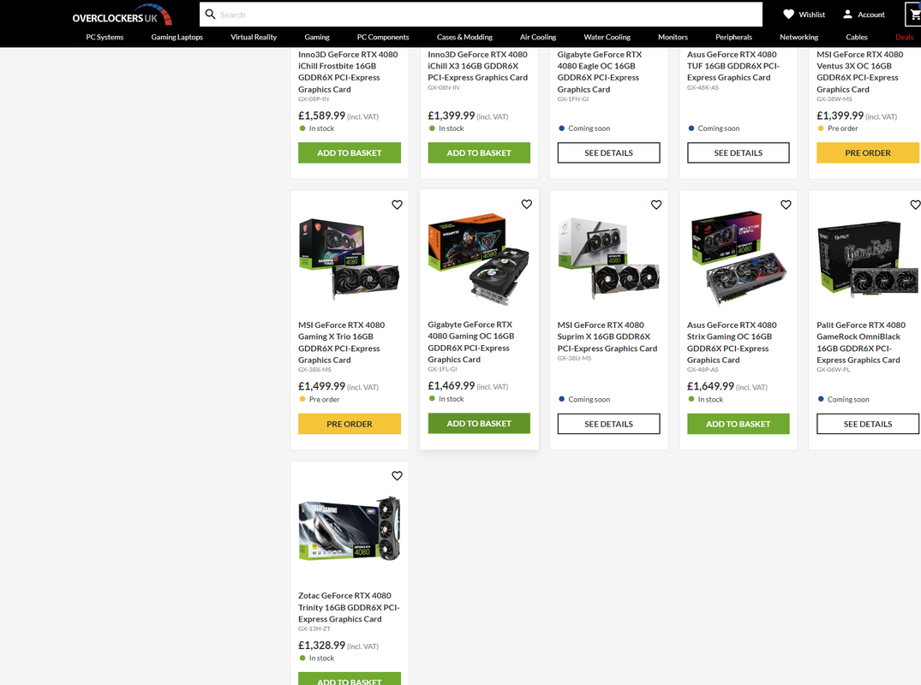Open Palit GameRock OmniBlack product title
921x685 pixels.
[861, 342]
